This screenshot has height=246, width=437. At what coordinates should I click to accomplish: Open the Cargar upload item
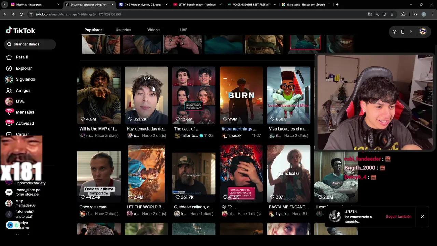(x=18, y=134)
